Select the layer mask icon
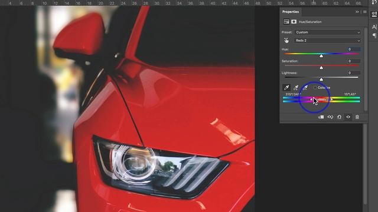378x212 pixels. 294,22
